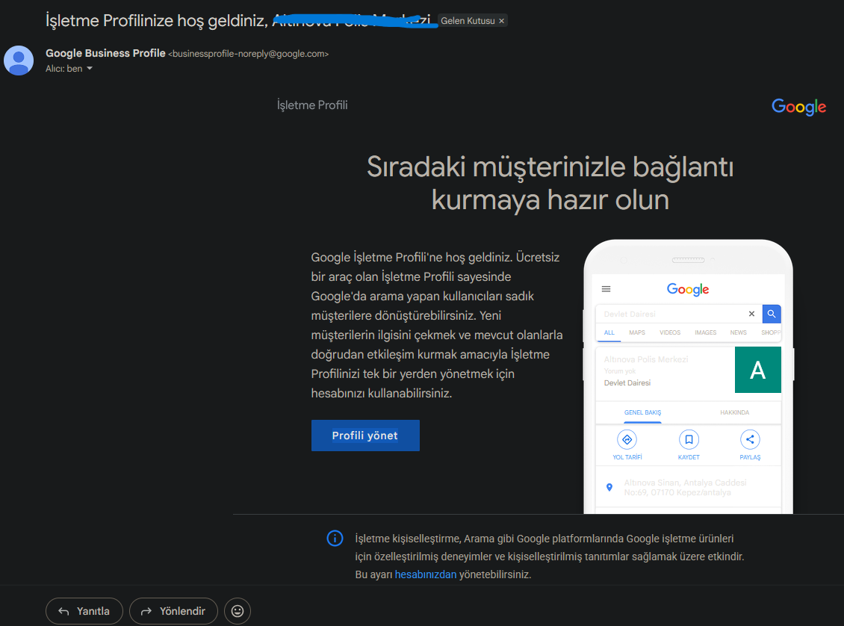The height and width of the screenshot is (626, 844).
Task: Click the Profili yönet button
Action: [365, 436]
